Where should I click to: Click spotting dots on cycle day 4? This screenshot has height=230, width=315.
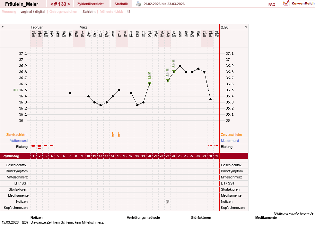[x=52, y=146]
